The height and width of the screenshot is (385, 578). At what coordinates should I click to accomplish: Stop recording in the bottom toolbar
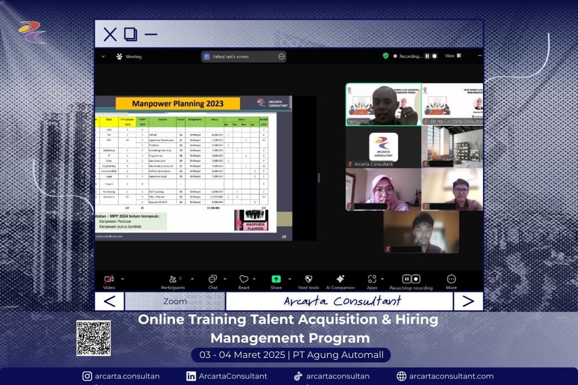click(416, 279)
